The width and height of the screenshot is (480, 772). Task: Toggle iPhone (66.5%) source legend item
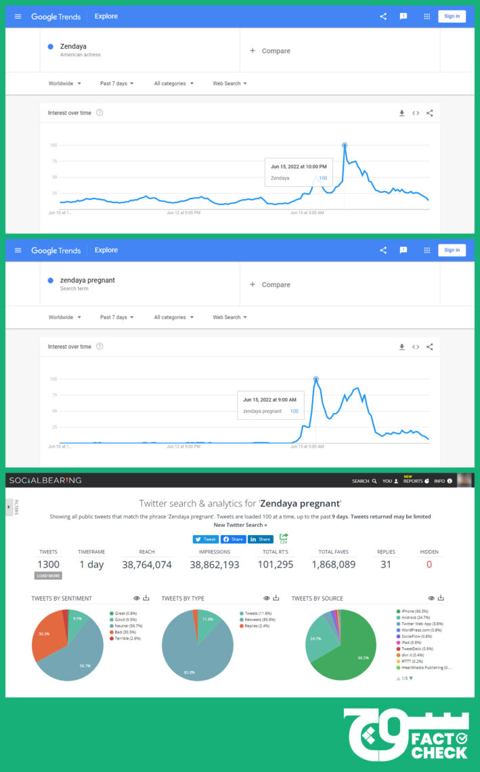coord(412,612)
